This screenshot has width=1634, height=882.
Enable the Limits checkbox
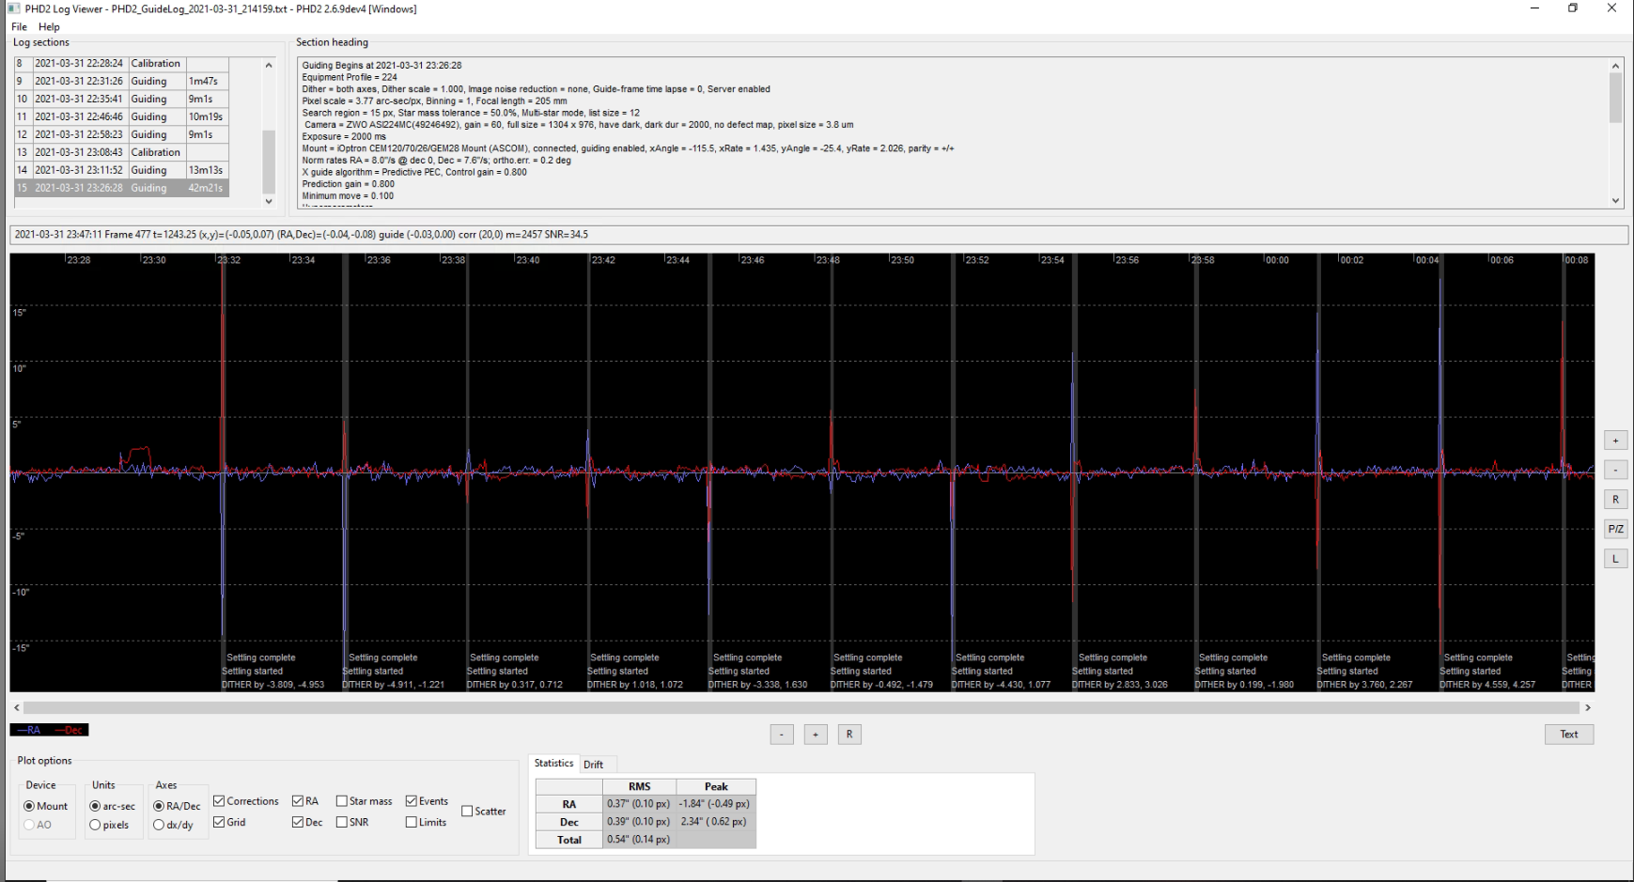(427, 822)
